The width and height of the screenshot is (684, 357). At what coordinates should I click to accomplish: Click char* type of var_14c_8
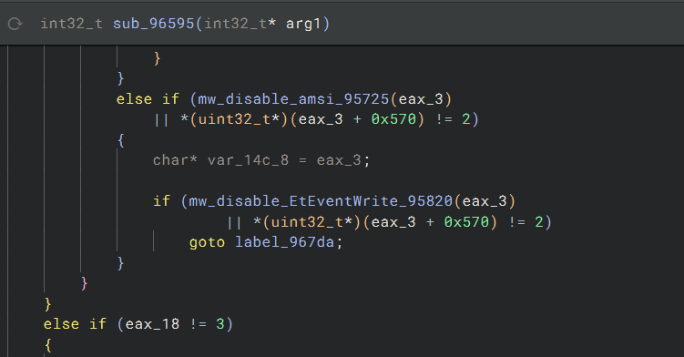point(175,160)
